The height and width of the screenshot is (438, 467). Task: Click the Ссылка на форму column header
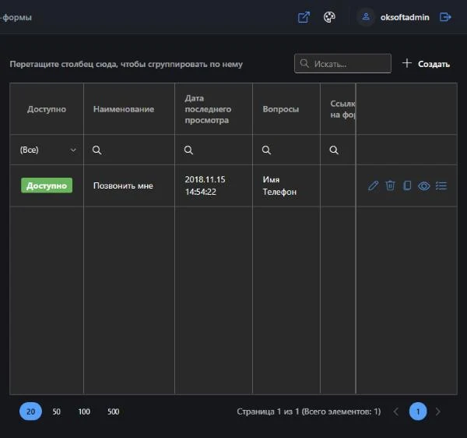click(x=338, y=109)
